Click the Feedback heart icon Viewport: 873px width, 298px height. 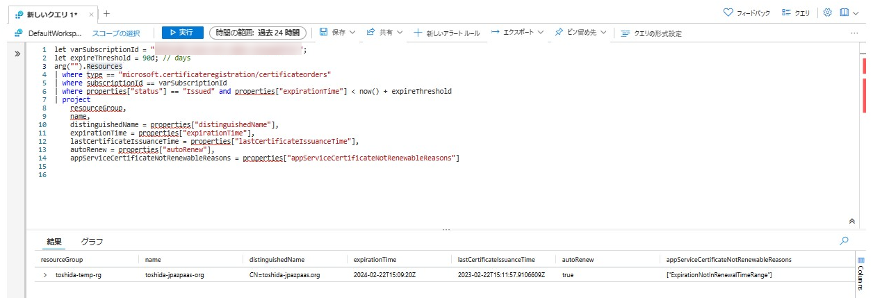(728, 13)
